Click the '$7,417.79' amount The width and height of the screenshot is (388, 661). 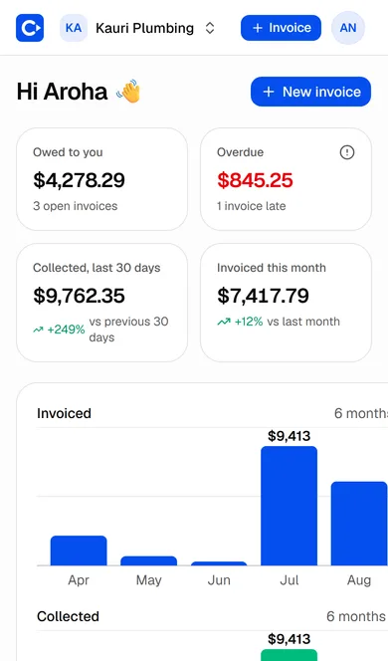(264, 296)
